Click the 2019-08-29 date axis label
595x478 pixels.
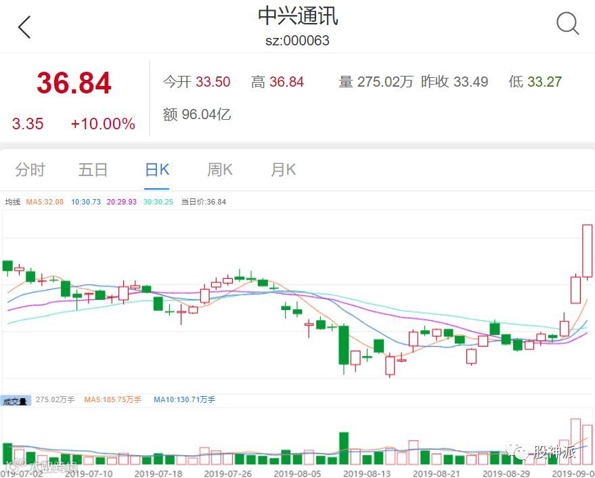[x=506, y=473]
